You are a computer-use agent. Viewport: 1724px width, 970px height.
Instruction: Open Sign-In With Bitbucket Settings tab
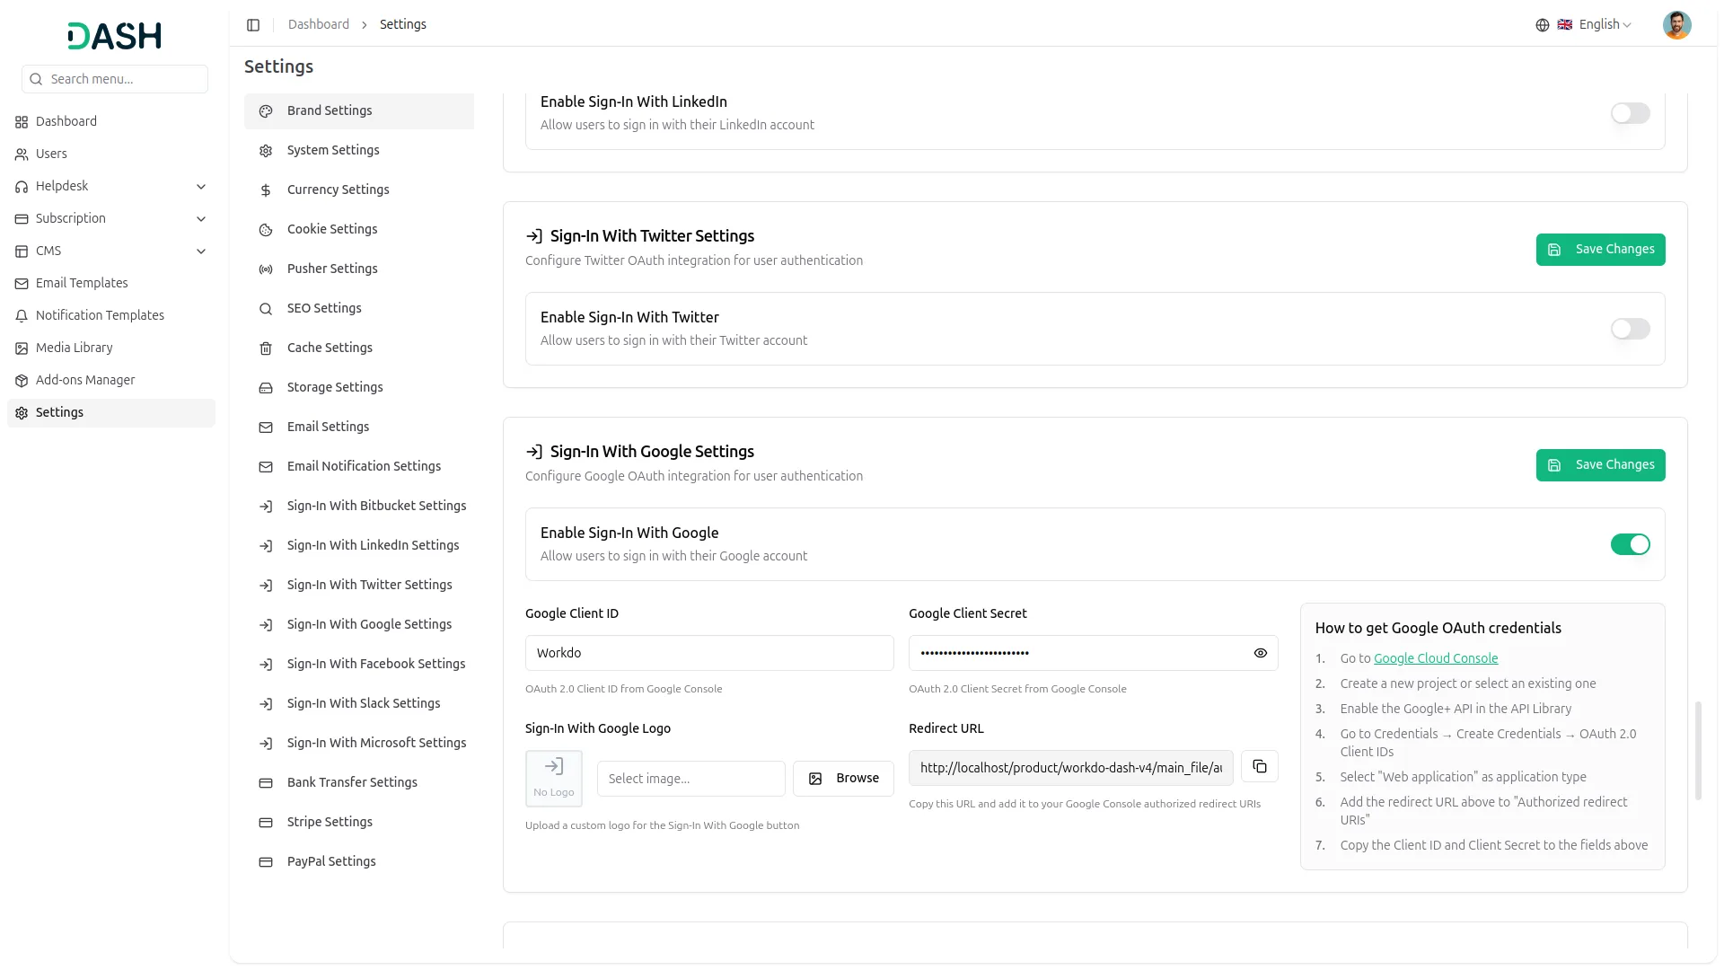[359, 507]
